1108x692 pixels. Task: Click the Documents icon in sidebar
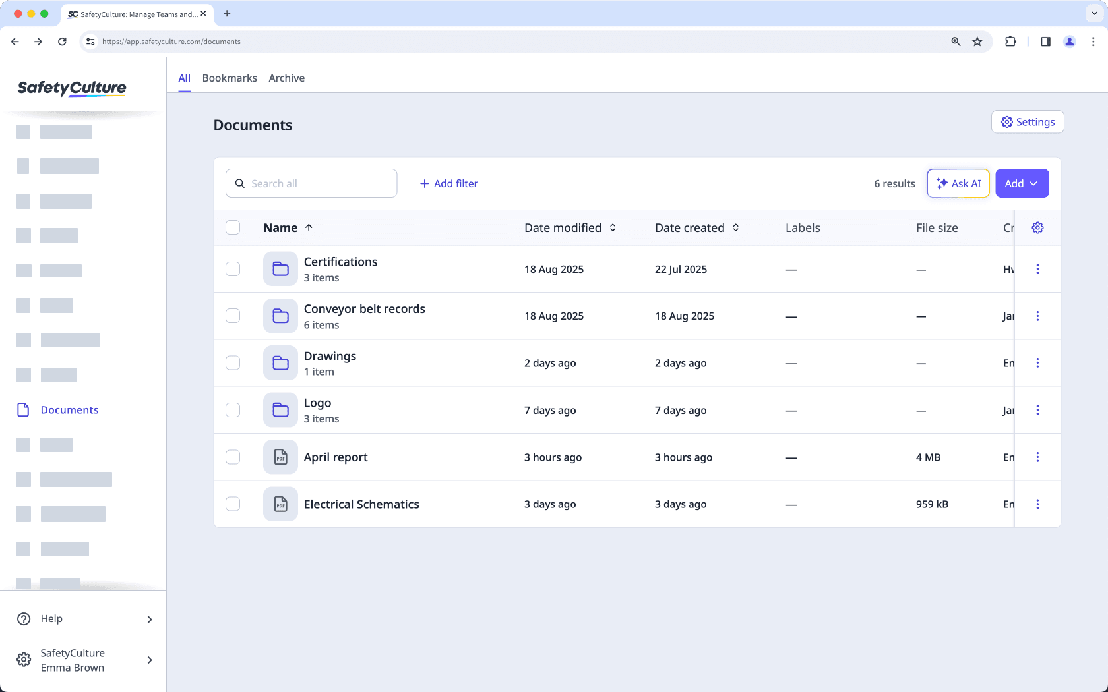(x=23, y=410)
